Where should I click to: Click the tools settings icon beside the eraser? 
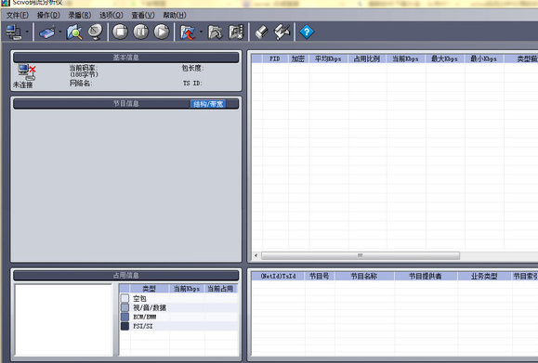point(282,32)
